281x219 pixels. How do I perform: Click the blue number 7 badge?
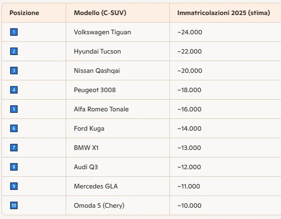pyautogui.click(x=14, y=148)
